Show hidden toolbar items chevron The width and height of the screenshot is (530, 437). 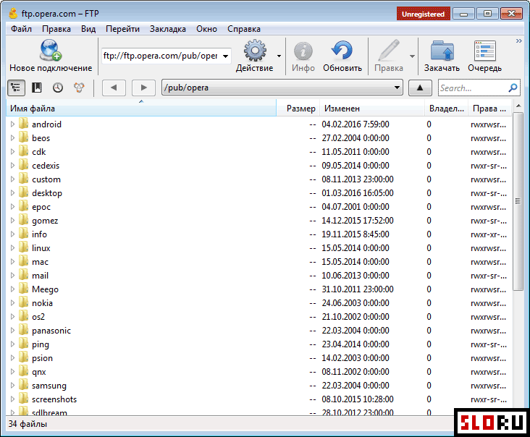(519, 41)
